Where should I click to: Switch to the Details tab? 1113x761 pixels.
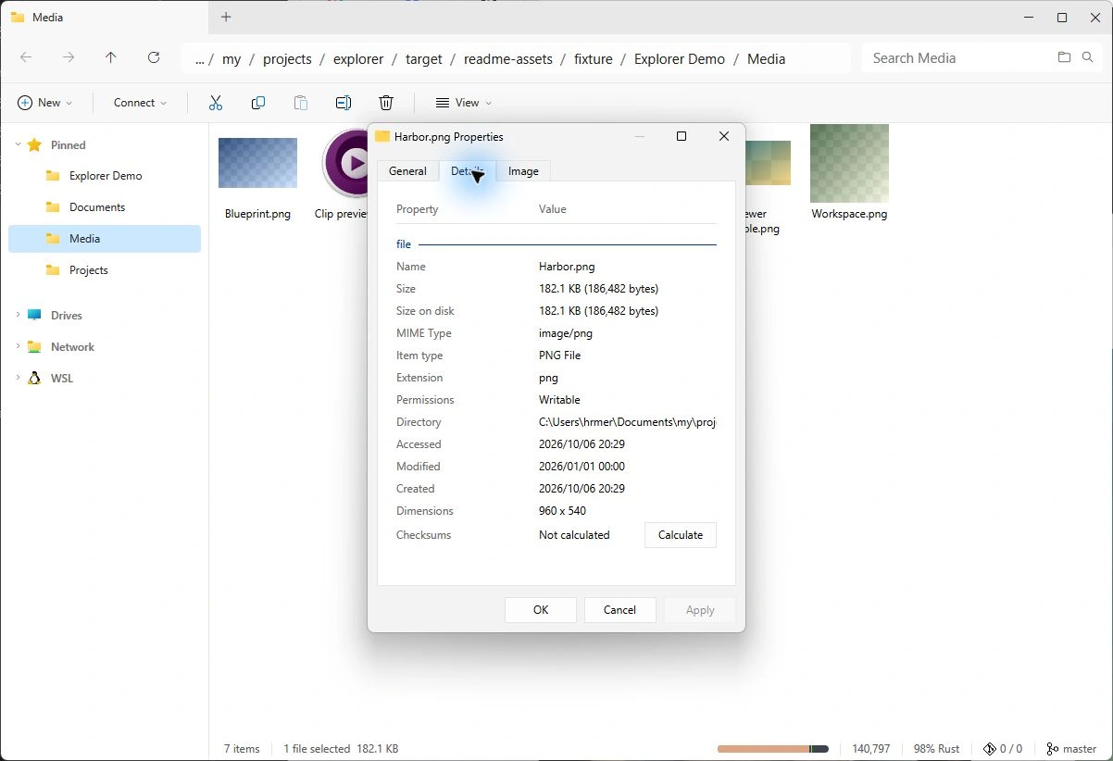click(468, 171)
